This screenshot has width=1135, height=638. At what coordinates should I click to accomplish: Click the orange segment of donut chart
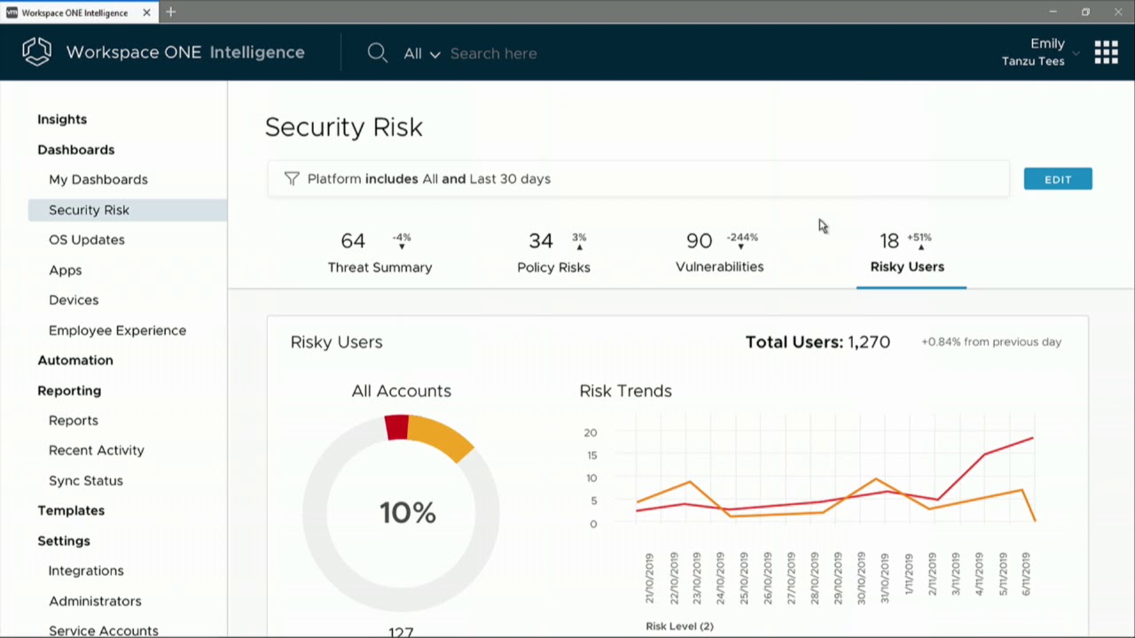point(442,438)
